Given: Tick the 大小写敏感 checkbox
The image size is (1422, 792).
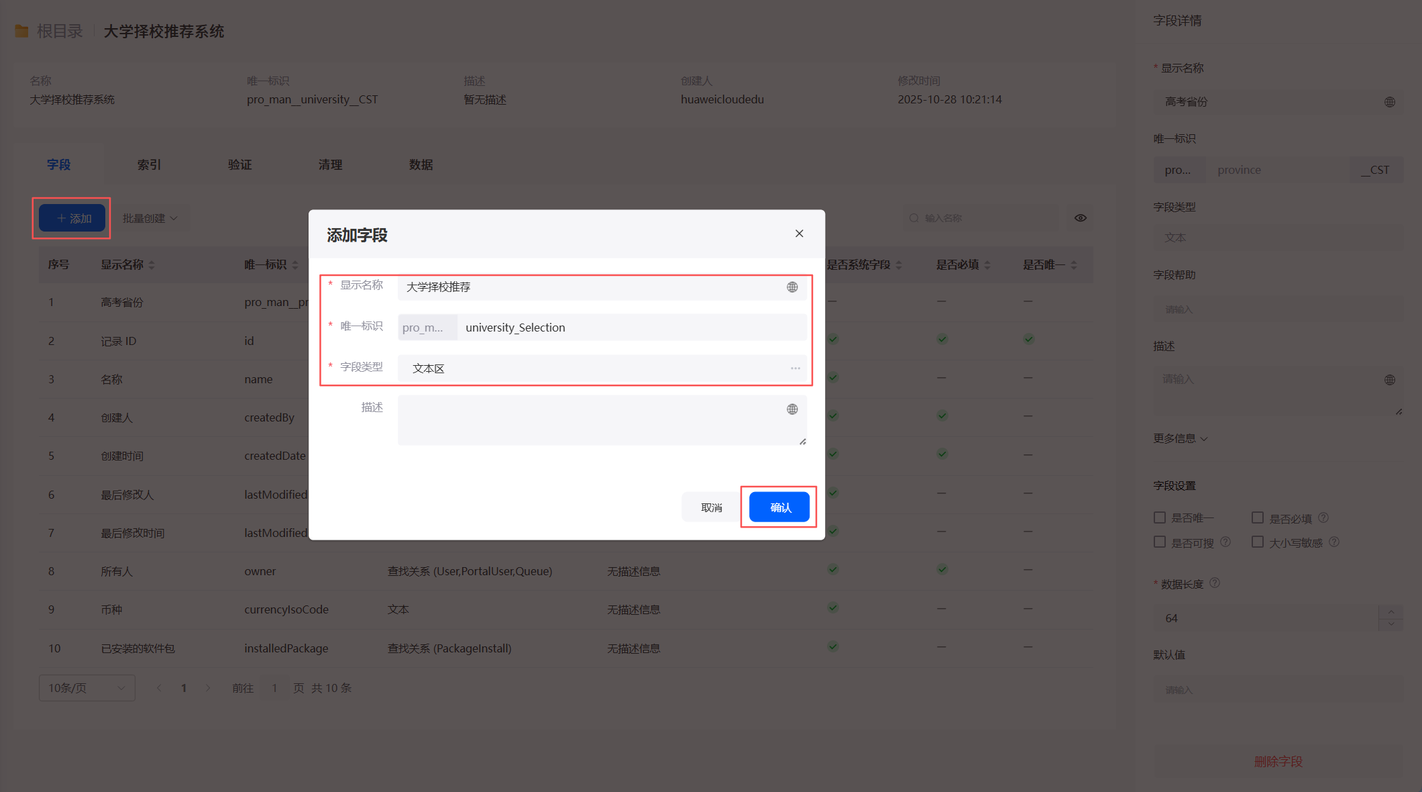Looking at the screenshot, I should click(1258, 542).
